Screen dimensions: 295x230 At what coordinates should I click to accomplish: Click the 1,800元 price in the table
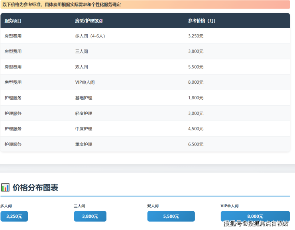196,98
